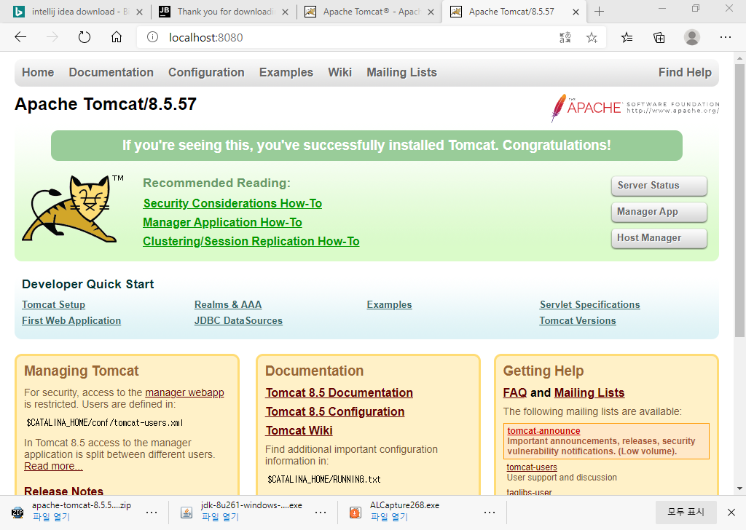Close the intellij idea download tab

pyautogui.click(x=139, y=12)
